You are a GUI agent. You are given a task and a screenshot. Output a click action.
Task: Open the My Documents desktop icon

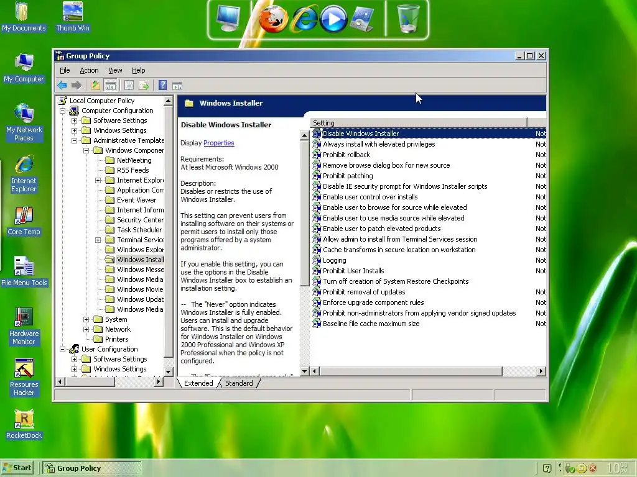24,16
